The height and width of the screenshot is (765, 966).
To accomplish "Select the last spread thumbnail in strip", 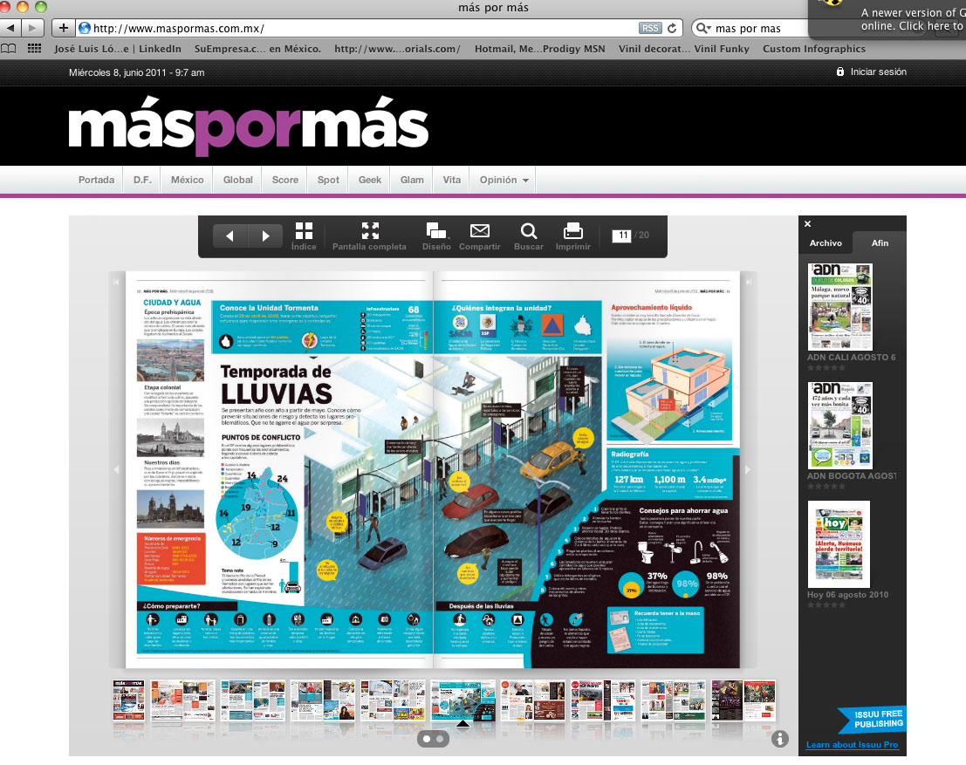I will click(743, 700).
